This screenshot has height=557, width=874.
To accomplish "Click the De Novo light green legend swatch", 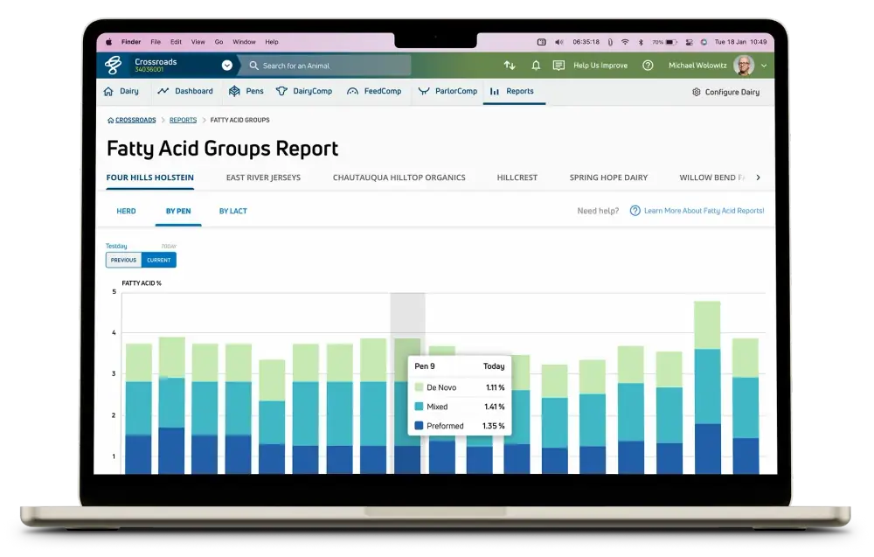I will [420, 387].
